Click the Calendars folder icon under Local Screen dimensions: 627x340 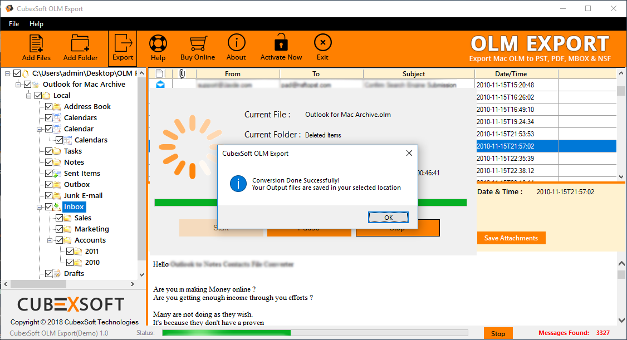57,118
